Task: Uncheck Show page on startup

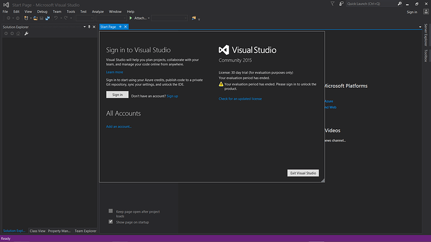Action: 111,221
